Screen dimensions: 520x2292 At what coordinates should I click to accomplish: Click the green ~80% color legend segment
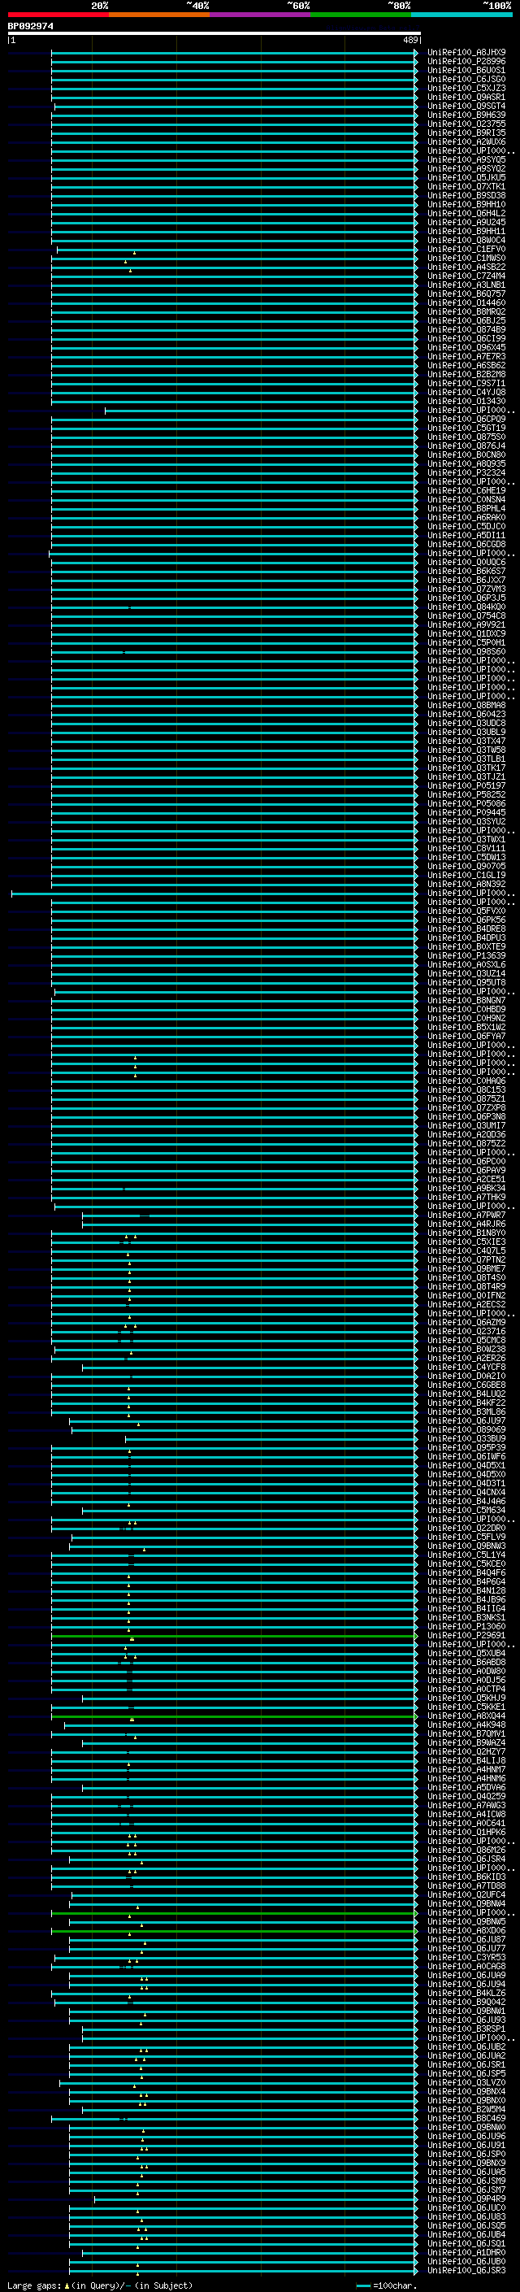pyautogui.click(x=361, y=15)
